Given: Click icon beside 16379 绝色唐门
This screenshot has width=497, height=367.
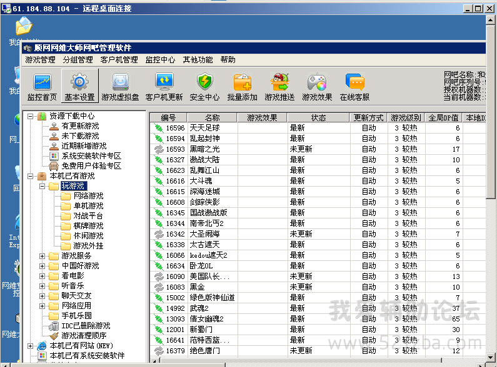Looking at the screenshot, I should pos(159,351).
